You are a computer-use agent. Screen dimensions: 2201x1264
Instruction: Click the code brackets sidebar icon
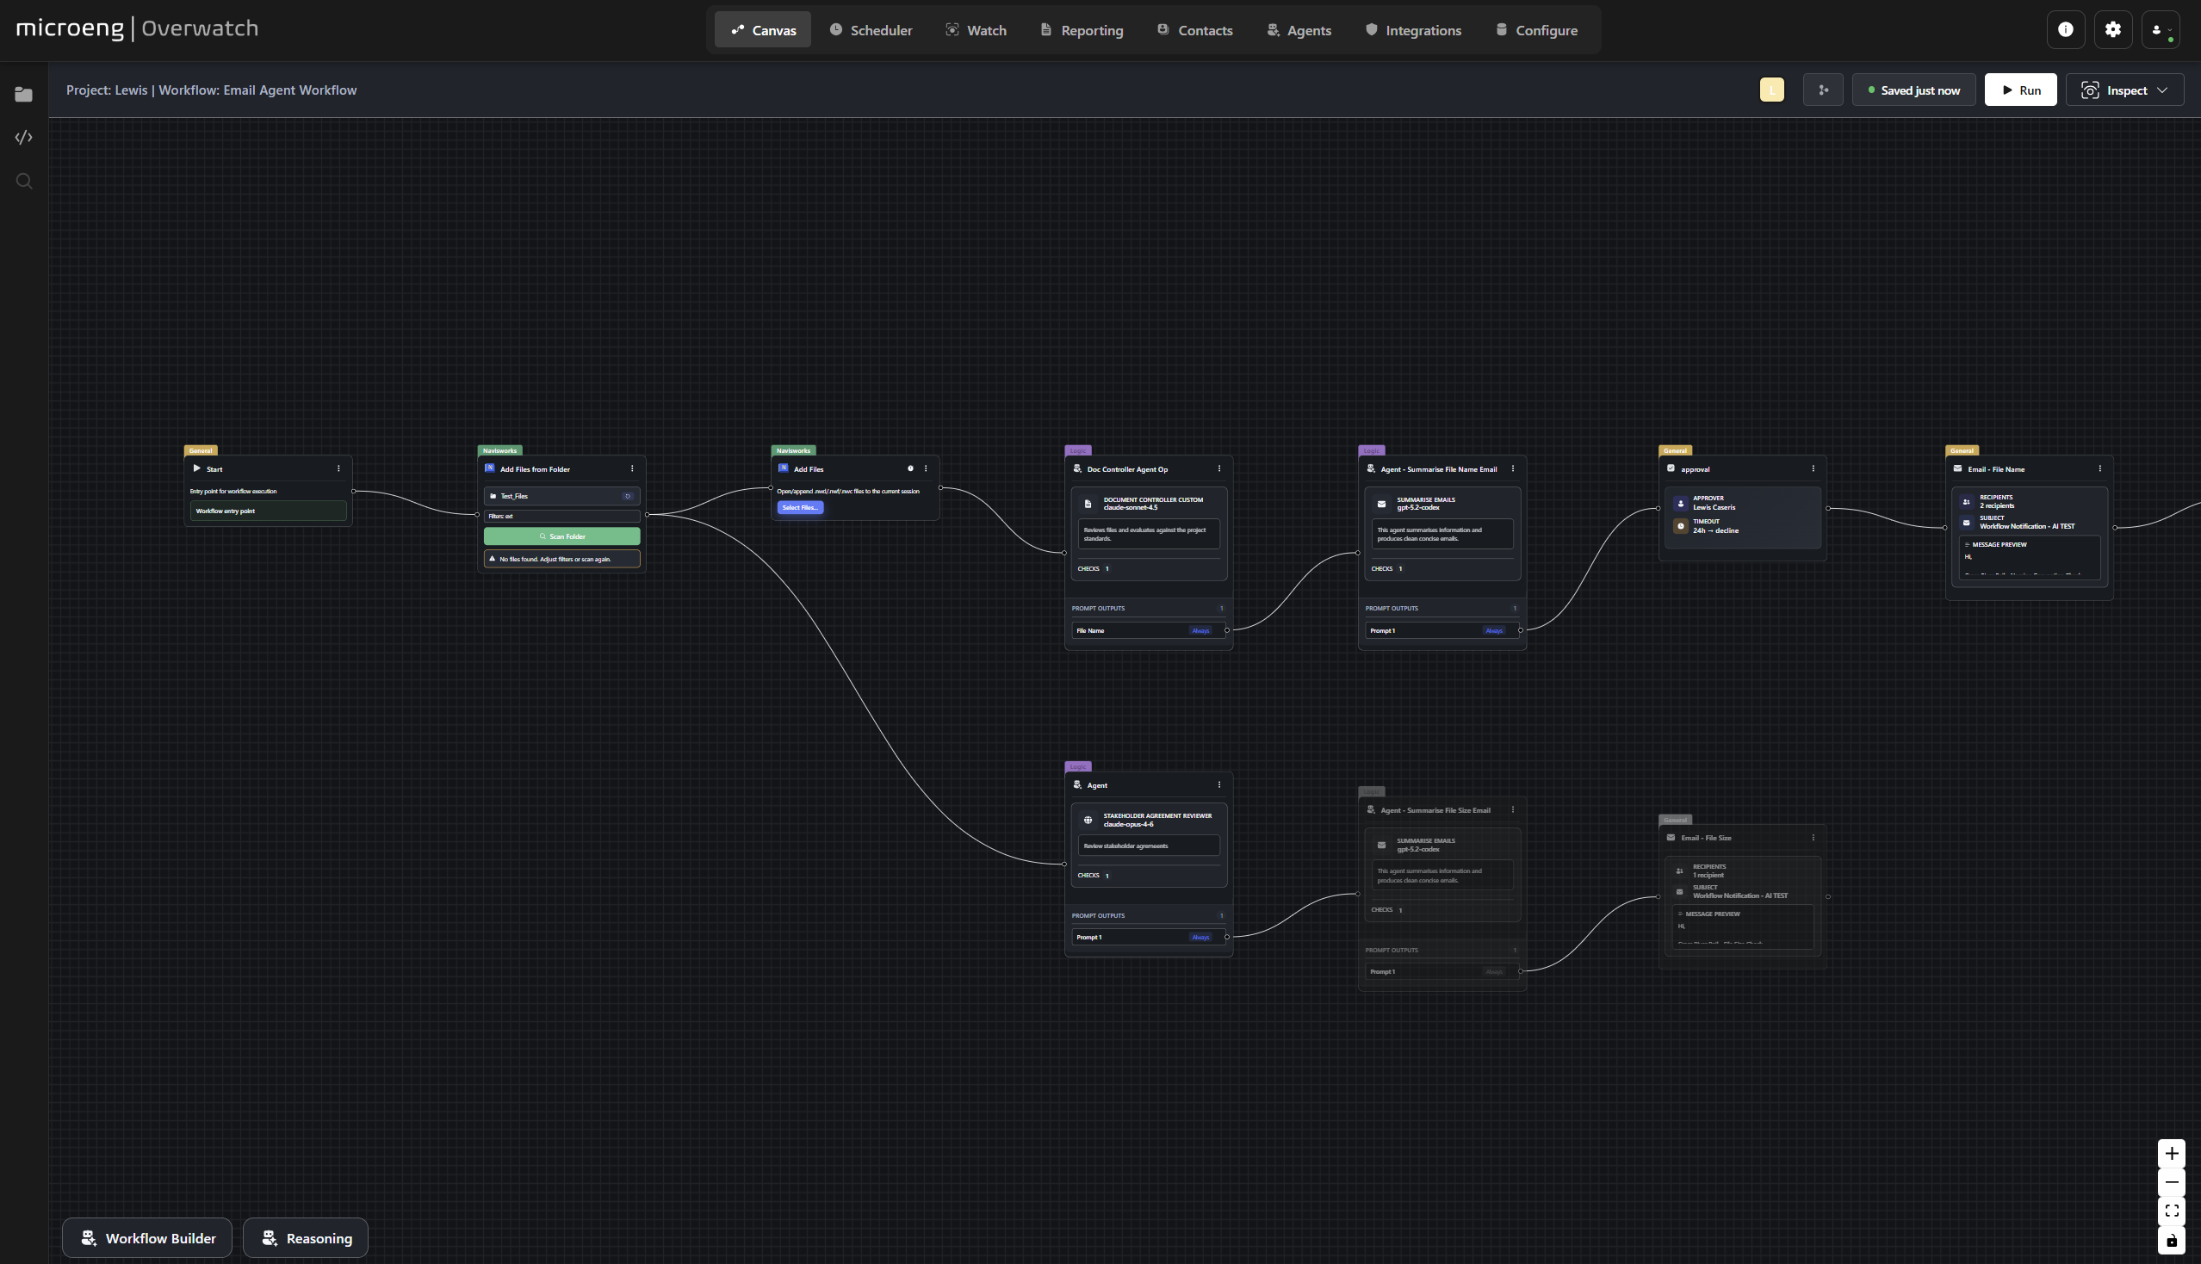(x=23, y=137)
